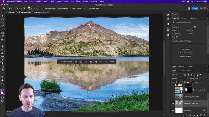The image size is (209, 117).
Task: Select the Zoom tool
Action: 3,84
